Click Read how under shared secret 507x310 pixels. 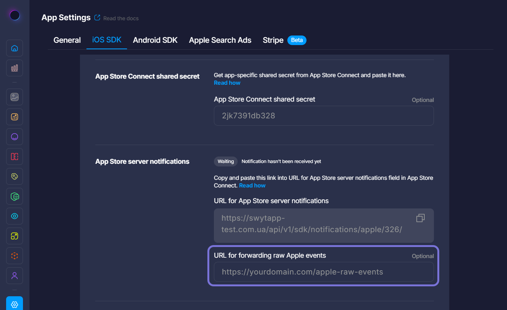(227, 83)
